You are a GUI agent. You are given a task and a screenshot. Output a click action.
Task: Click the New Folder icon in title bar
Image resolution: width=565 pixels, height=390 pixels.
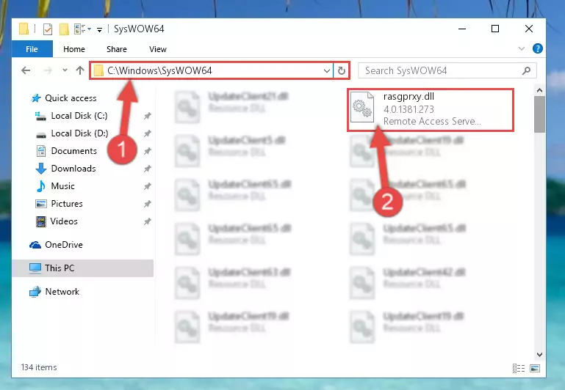point(64,29)
